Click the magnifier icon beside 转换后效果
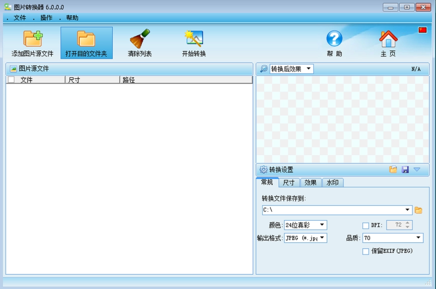Screen dimensions: 436x289 [x=264, y=69]
